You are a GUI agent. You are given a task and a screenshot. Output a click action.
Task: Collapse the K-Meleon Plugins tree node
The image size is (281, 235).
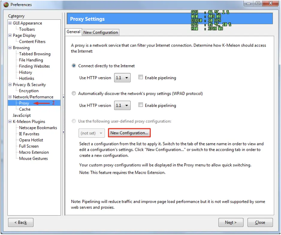click(10, 121)
